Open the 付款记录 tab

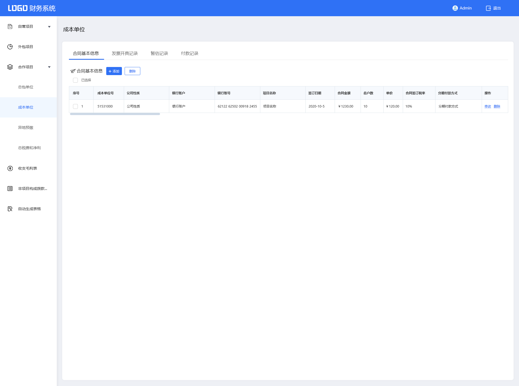coord(189,53)
